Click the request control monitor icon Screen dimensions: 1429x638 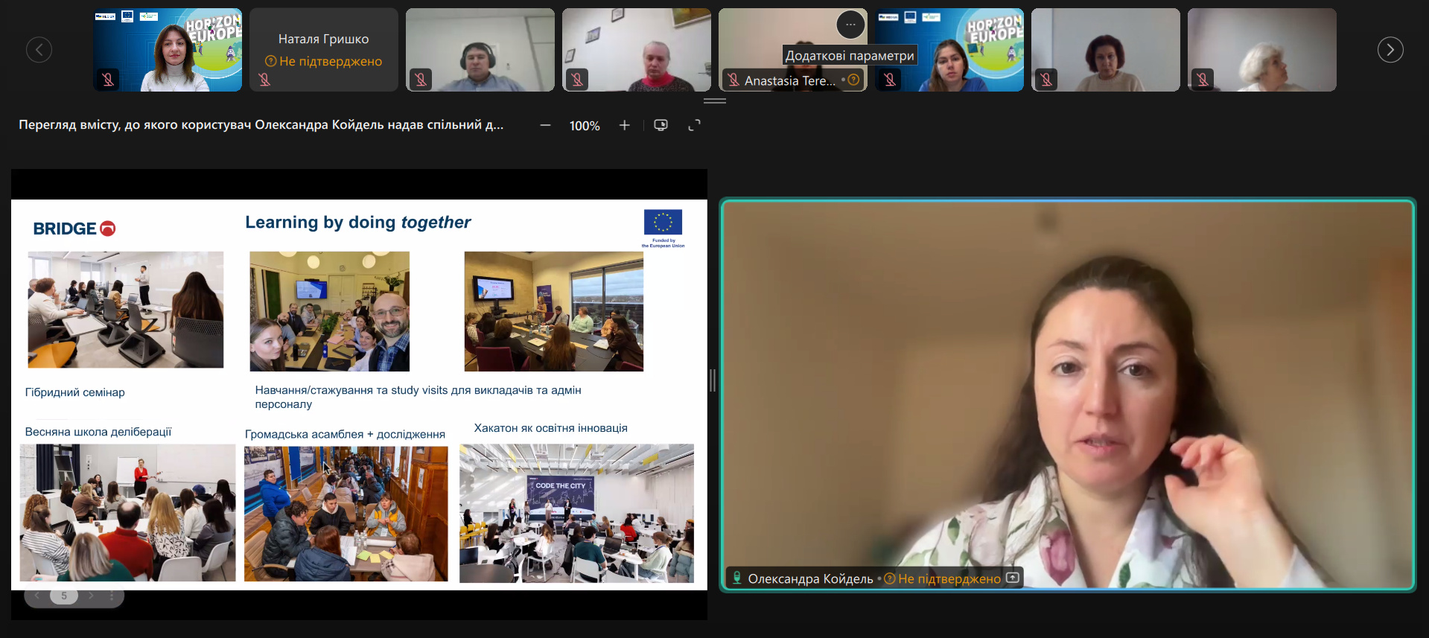point(661,125)
